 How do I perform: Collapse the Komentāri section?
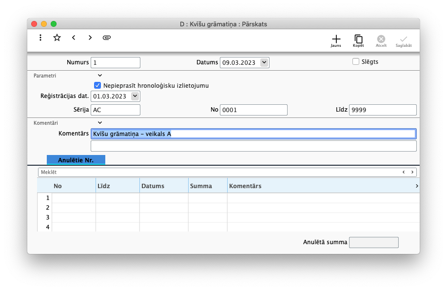point(100,123)
